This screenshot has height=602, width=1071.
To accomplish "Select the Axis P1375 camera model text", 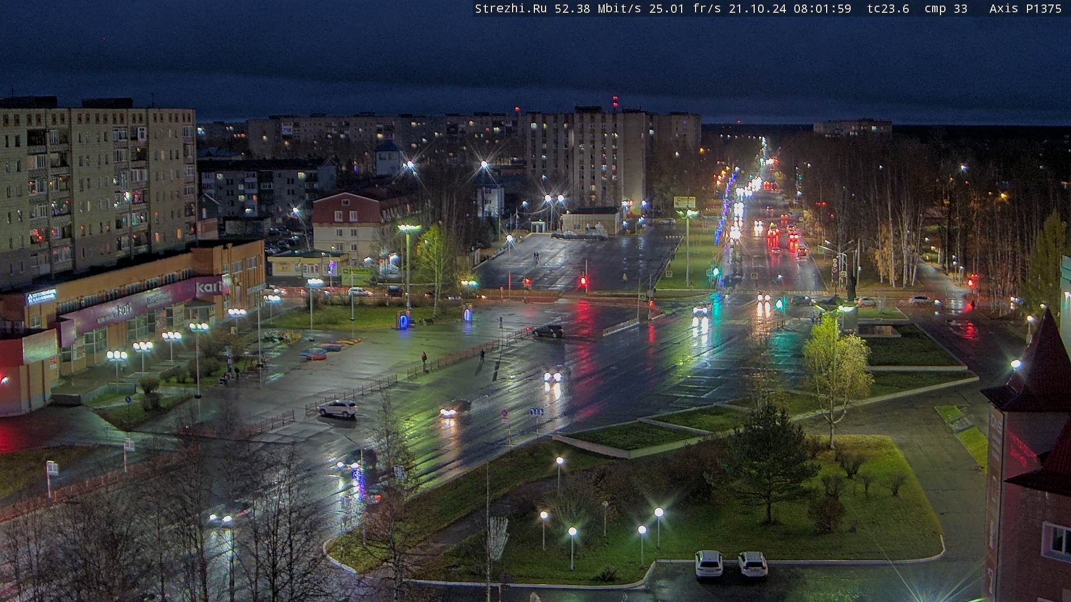I will click(x=1025, y=9).
